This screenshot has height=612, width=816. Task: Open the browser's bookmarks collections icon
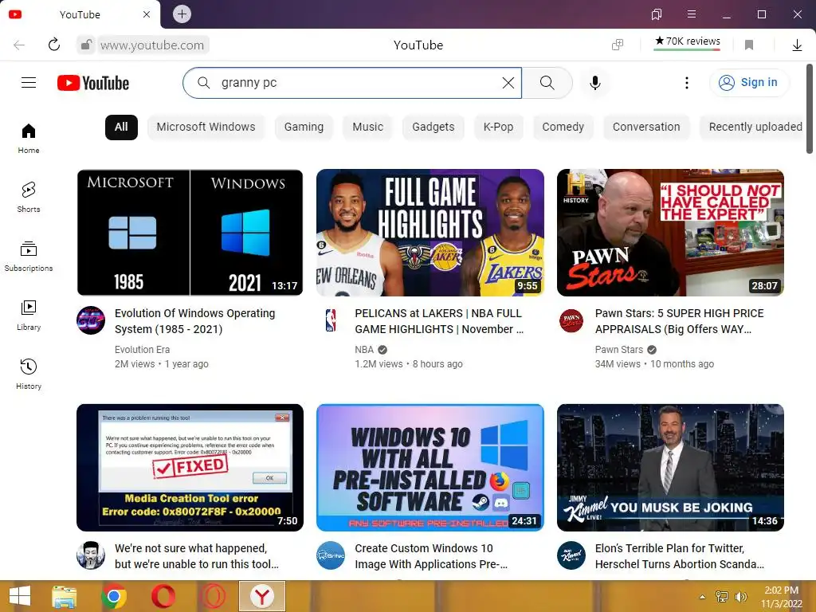tap(657, 14)
